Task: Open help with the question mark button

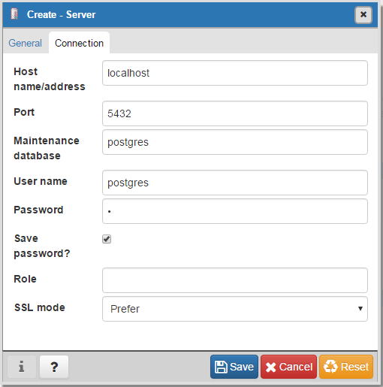Action: pyautogui.click(x=54, y=367)
